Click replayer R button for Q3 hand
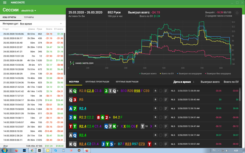The width and height of the screenshot is (245, 153). [x=155, y=100]
